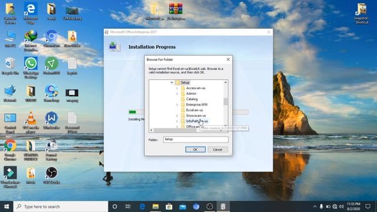
Task: Show hidden system tray icons
Action: pos(315,207)
